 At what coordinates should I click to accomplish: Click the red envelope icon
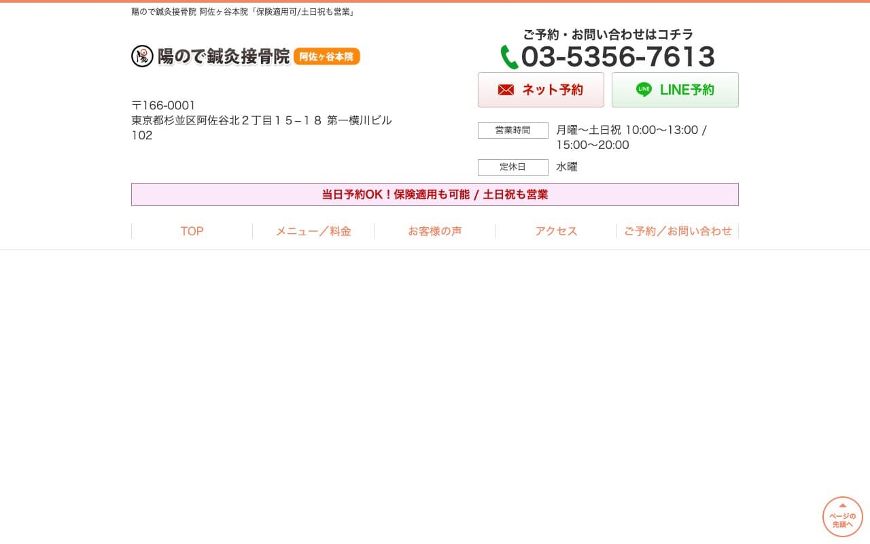click(506, 90)
